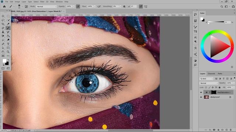This screenshot has height=132, width=236.
Task: Select the Path Selection tool
Action: pos(3,48)
